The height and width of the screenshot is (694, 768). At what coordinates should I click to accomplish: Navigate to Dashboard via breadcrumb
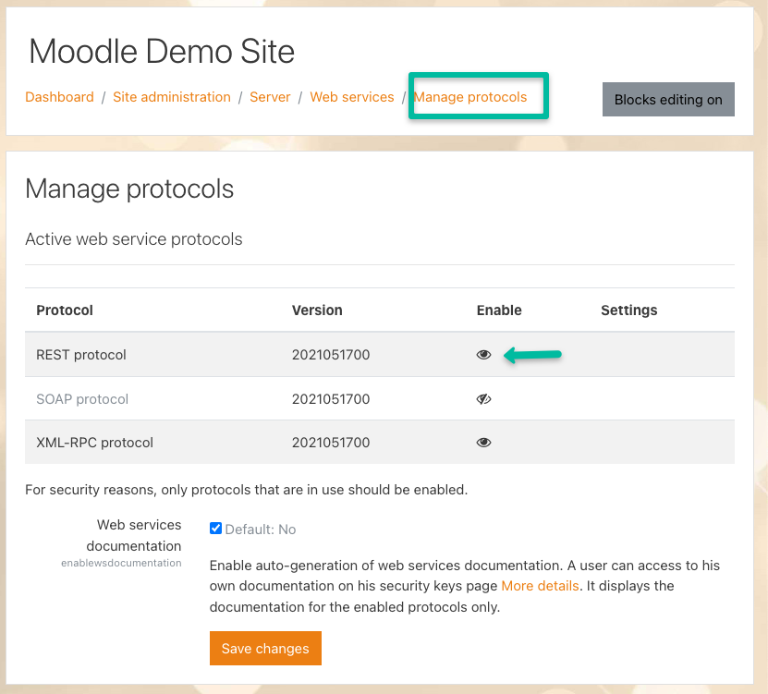click(x=59, y=96)
